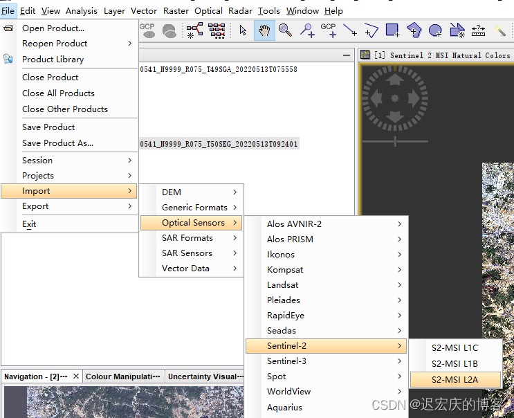Click the compass center reset dot
514x418 pixels.
(395, 98)
